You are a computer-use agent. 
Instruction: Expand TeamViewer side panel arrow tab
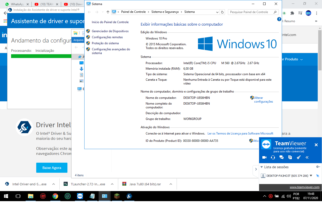click(256, 169)
